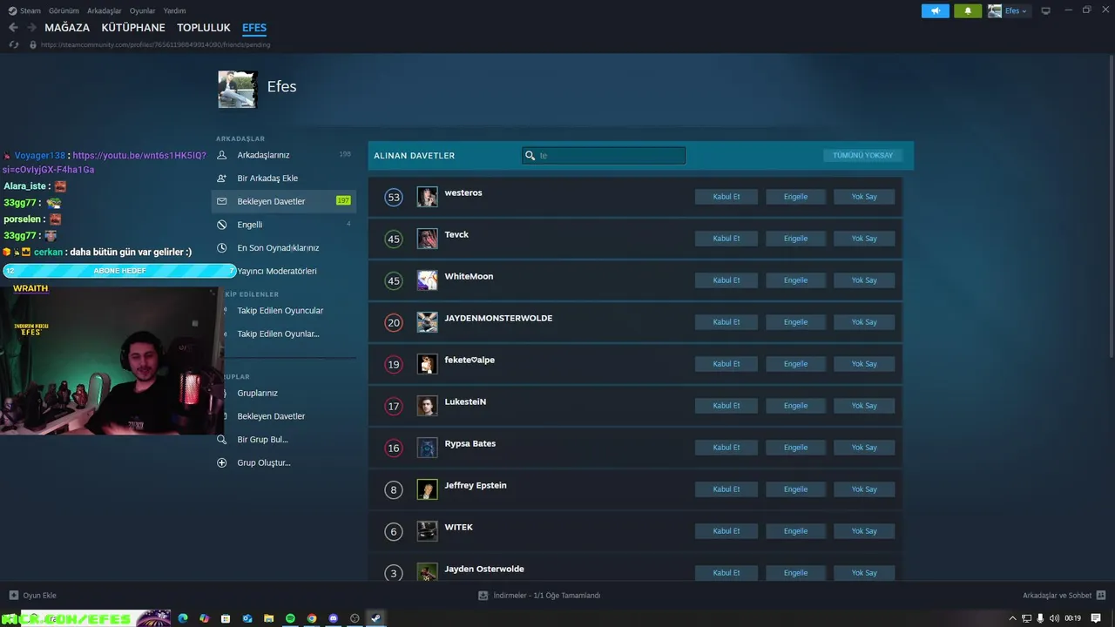Block westeros with Engelle
Viewport: 1115px width, 627px height.
(x=795, y=197)
